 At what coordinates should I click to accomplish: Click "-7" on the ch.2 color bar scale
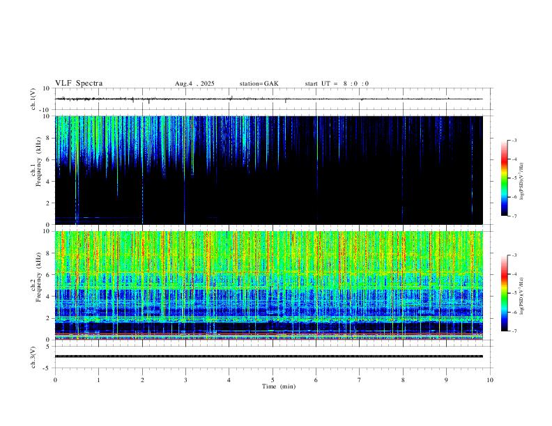(x=514, y=331)
